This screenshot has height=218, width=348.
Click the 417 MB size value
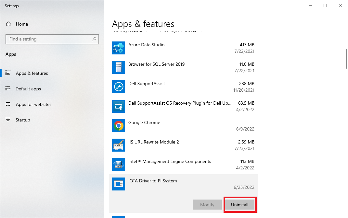pos(247,45)
